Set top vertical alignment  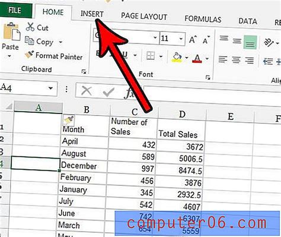point(224,38)
